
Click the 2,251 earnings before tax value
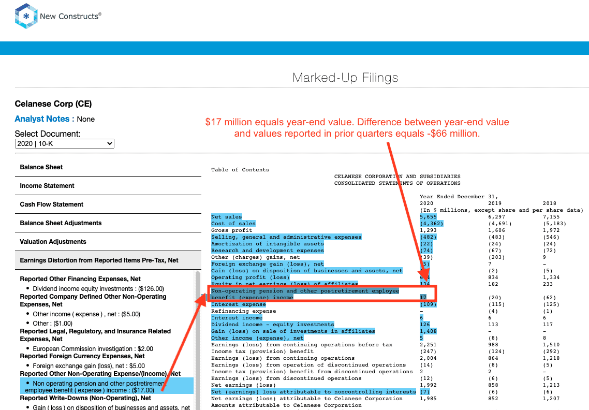428,345
